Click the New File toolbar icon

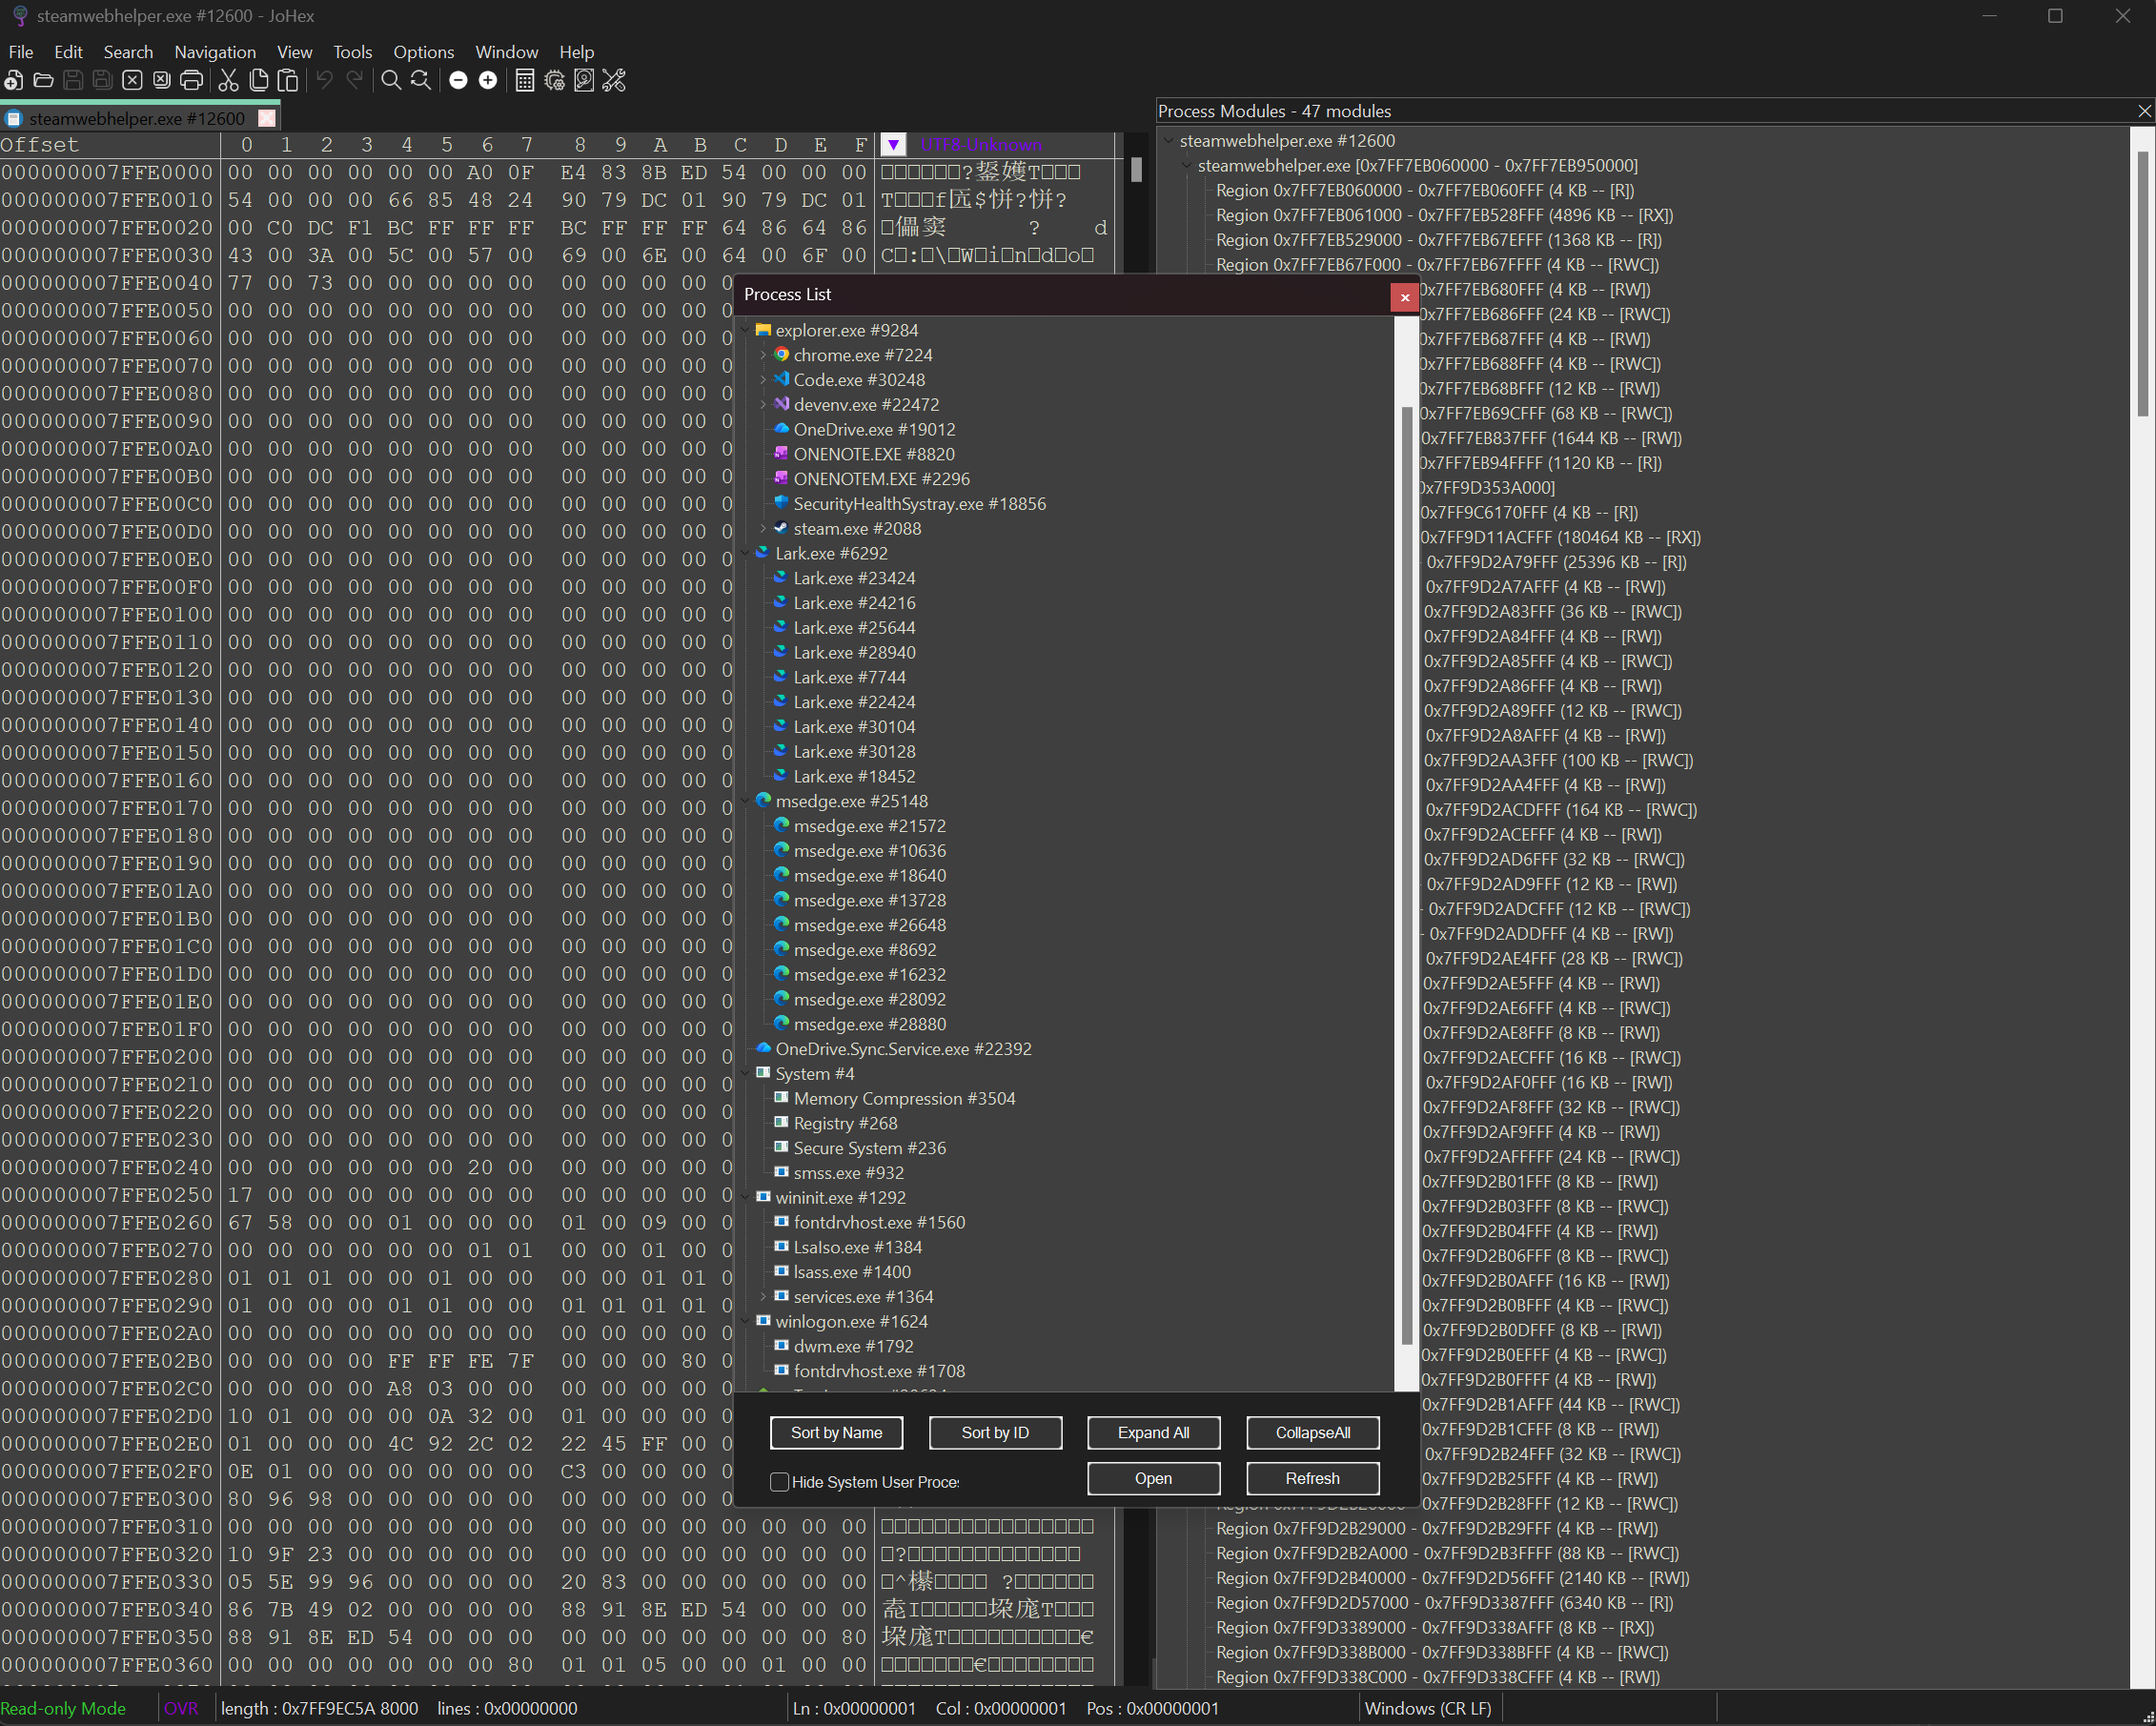[14, 81]
